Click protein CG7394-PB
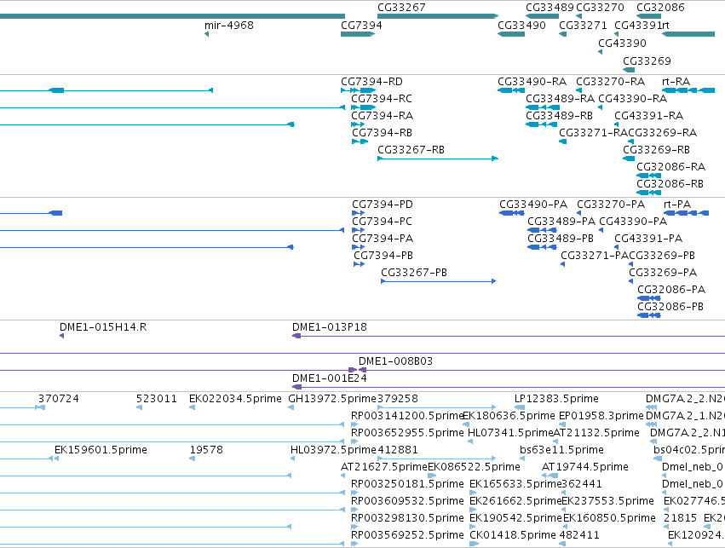 click(x=383, y=256)
